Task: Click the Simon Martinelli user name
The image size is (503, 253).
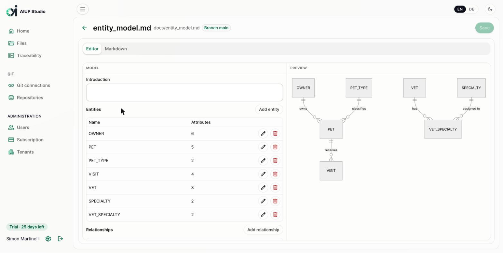Action: [23, 239]
